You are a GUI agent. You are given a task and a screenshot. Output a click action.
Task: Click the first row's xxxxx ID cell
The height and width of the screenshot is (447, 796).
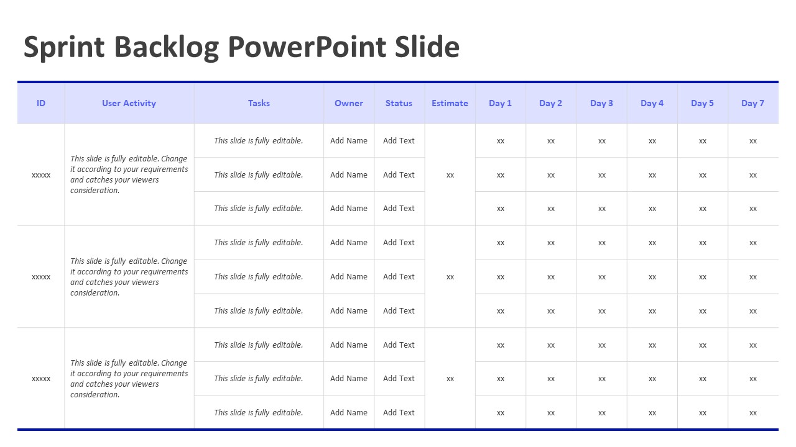coord(41,175)
